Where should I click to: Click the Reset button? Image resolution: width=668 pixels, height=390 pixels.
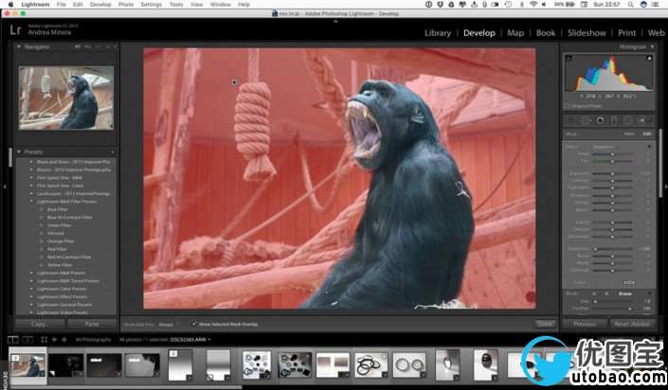click(629, 324)
